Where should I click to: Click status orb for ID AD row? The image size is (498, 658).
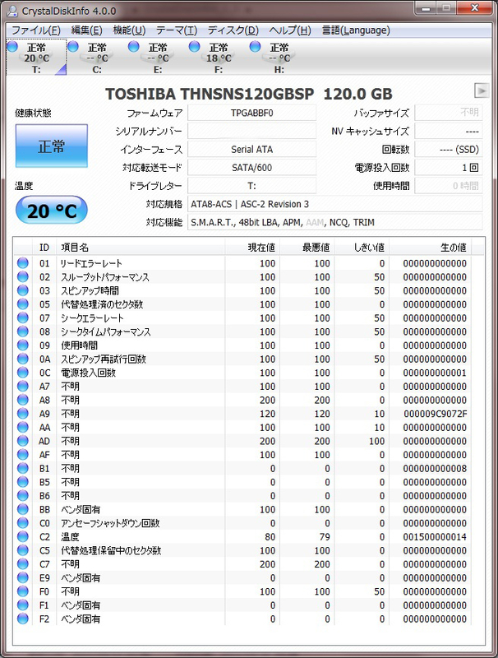tap(23, 441)
